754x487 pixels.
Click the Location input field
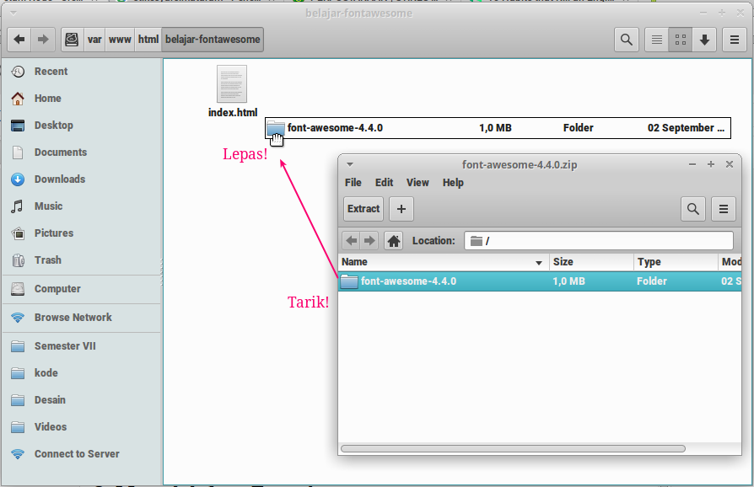[599, 241]
